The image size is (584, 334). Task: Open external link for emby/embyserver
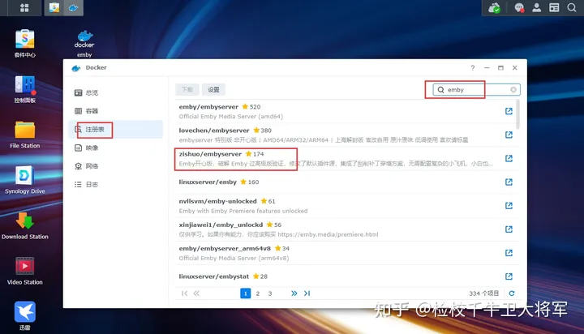click(509, 111)
